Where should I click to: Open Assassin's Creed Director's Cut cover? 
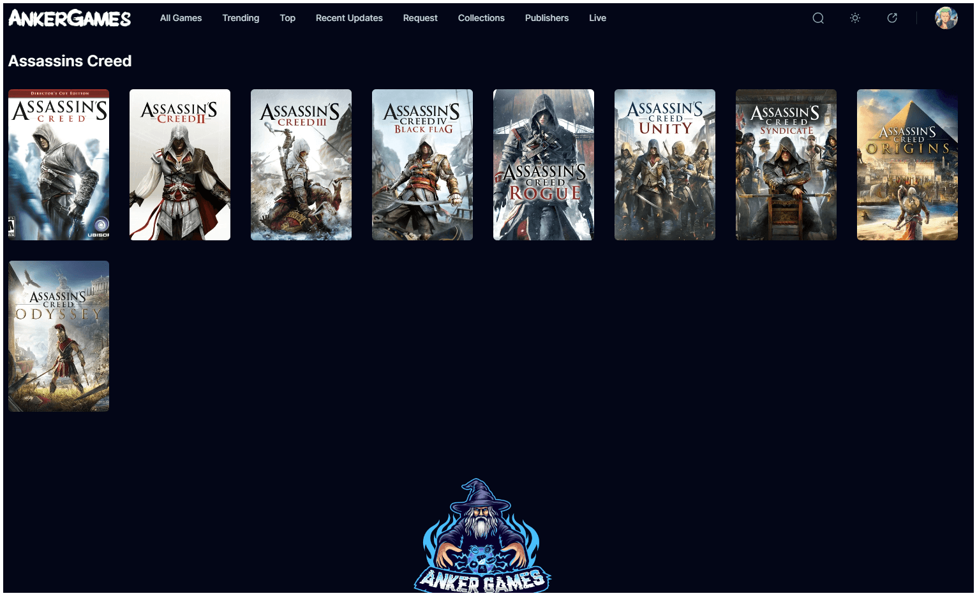[59, 164]
